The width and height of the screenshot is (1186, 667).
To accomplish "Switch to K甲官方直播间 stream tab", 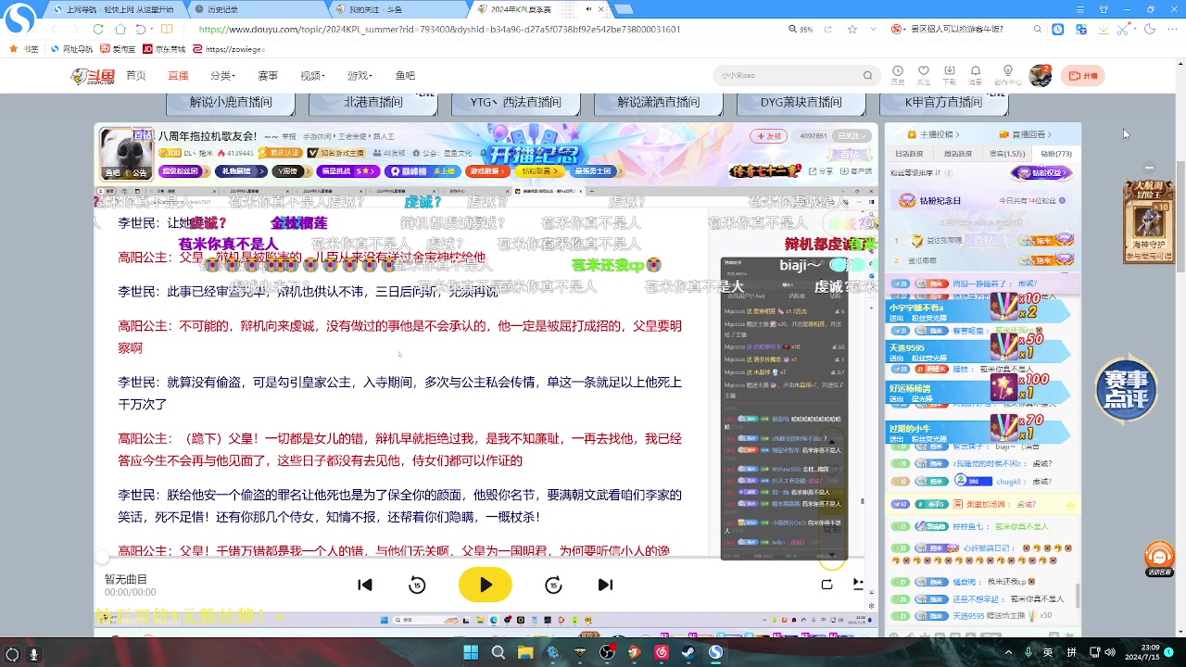I will click(x=943, y=103).
